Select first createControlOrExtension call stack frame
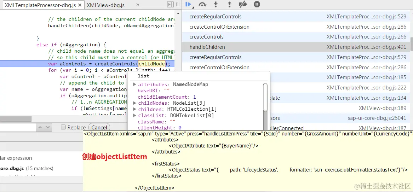 click(296, 27)
